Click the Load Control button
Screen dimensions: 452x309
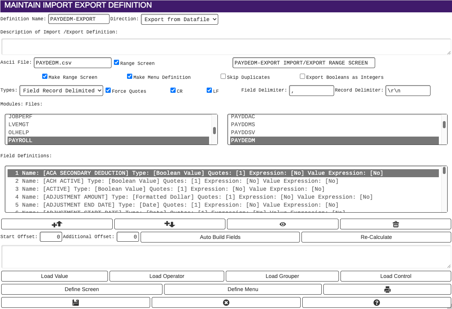click(x=395, y=276)
